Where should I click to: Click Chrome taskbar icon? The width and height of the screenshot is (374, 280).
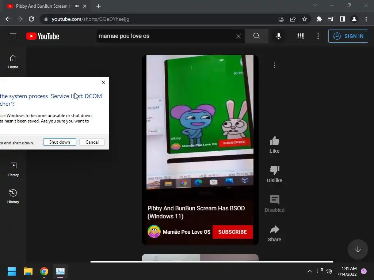click(x=44, y=271)
